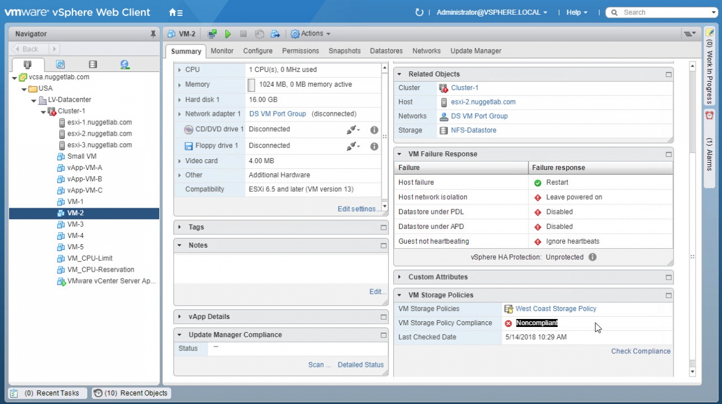The width and height of the screenshot is (722, 404).
Task: Open Networking view in Navigator
Action: [x=125, y=64]
